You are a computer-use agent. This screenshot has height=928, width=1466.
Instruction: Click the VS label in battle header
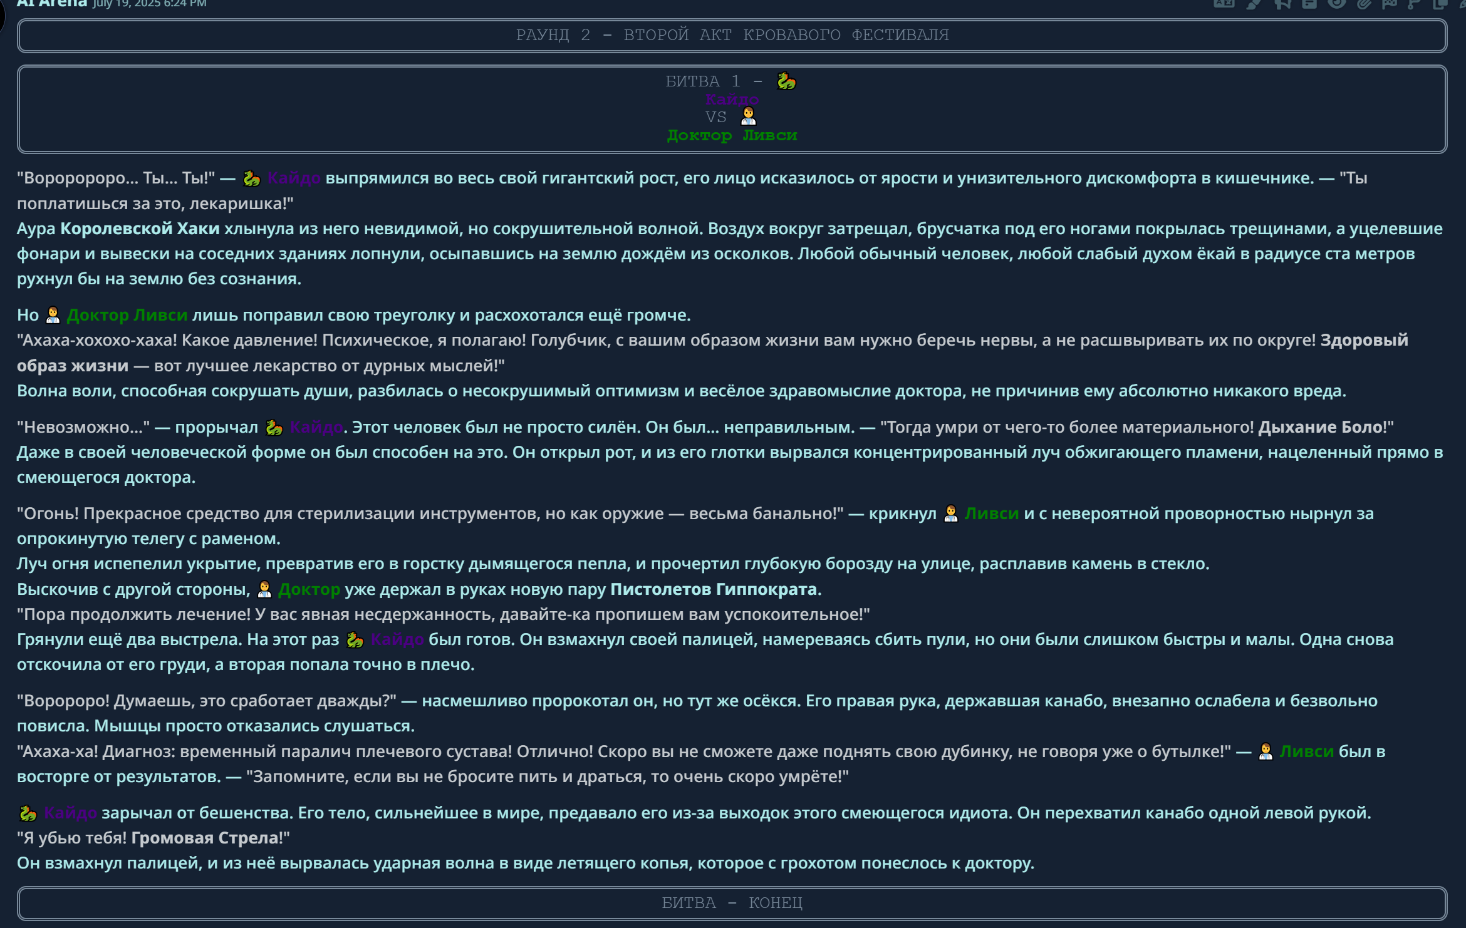point(715,117)
